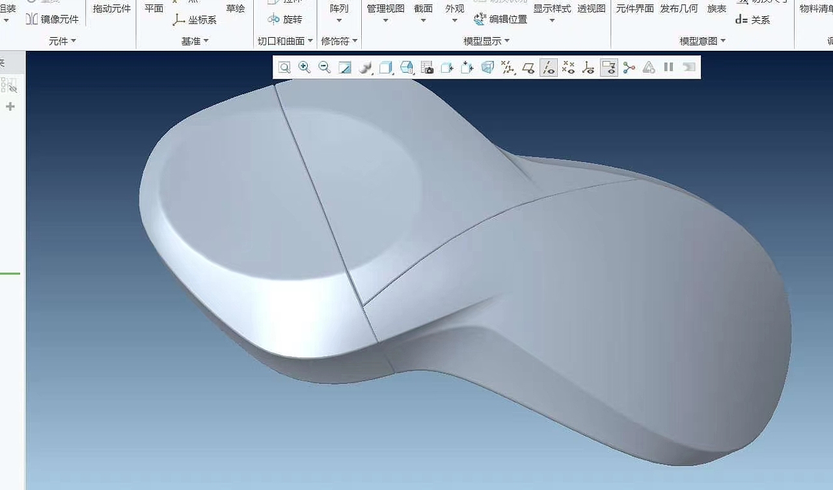Screen dimensions: 833x490
Task: Click 元件界面 (Component Interface)
Action: [x=635, y=8]
